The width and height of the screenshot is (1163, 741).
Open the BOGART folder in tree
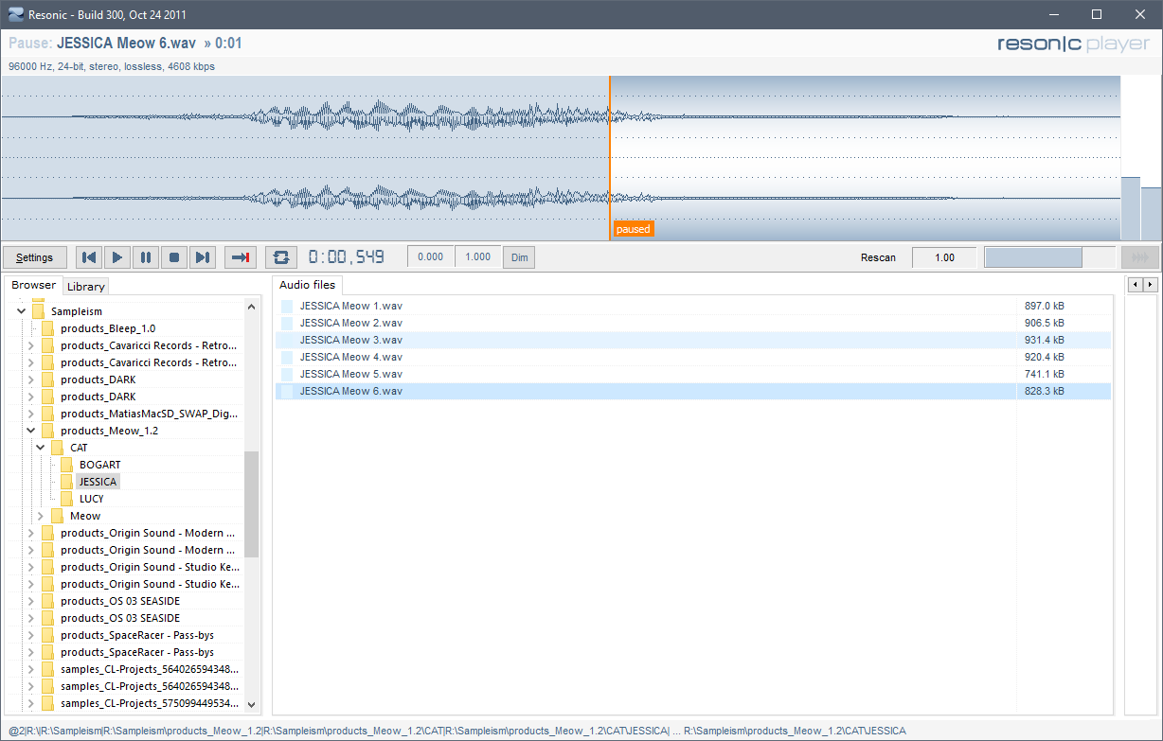coord(99,465)
